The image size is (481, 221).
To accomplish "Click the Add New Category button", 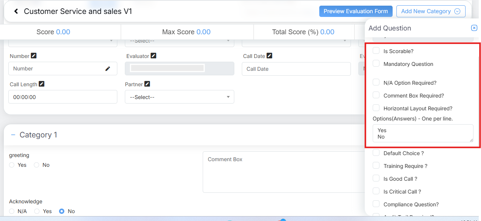I will pos(426,11).
